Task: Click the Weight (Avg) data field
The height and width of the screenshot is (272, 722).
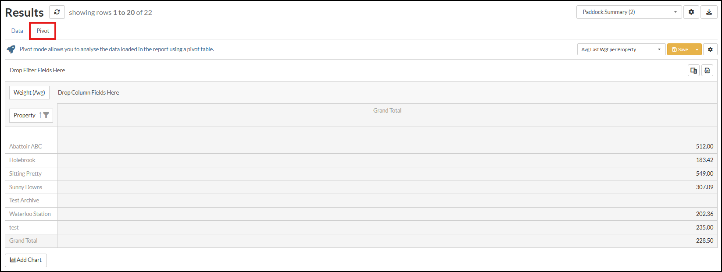Action: pyautogui.click(x=29, y=92)
